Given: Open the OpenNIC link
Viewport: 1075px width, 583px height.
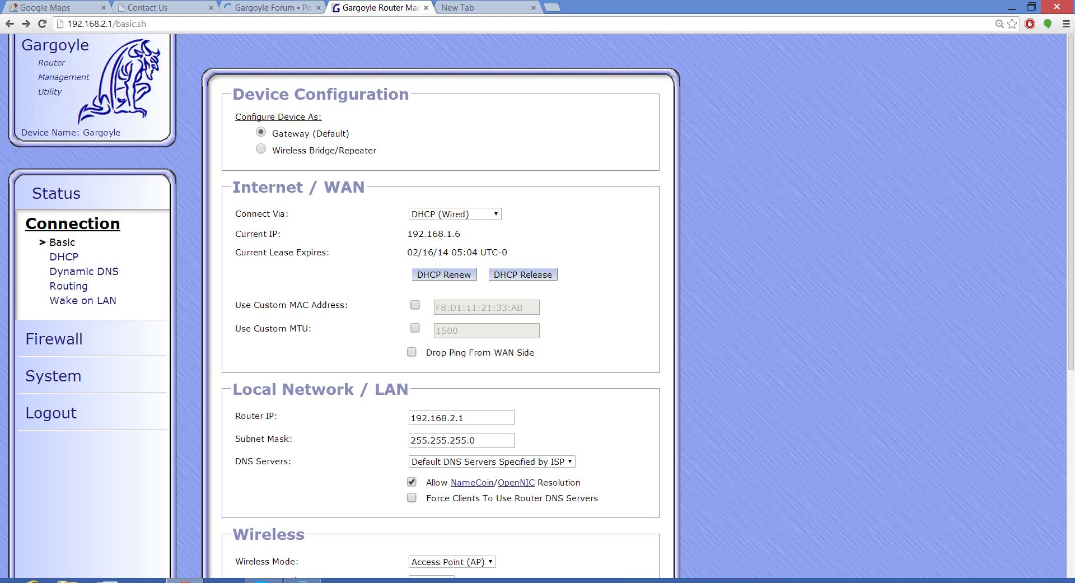Looking at the screenshot, I should coord(516,482).
